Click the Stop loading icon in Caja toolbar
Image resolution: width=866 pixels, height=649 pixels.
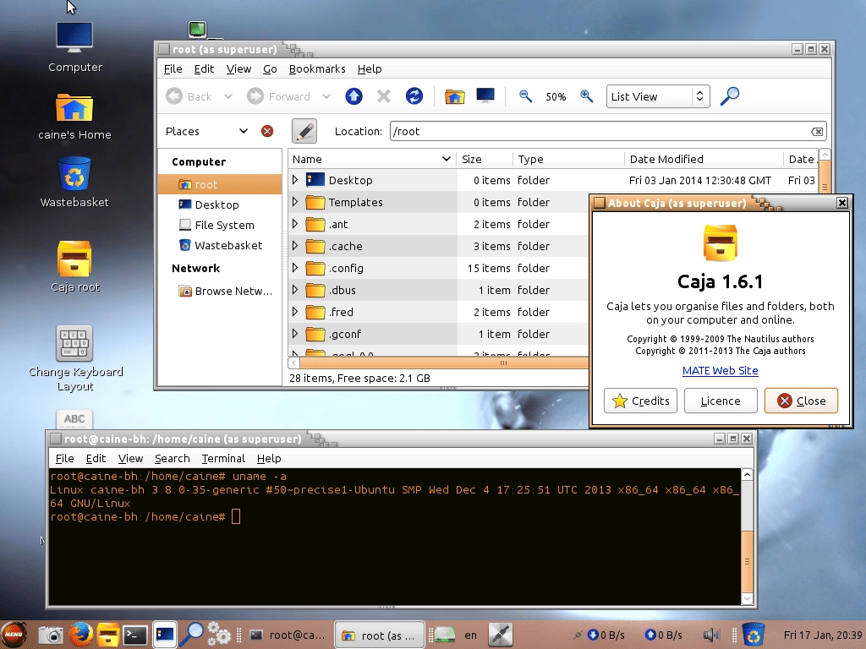tap(383, 96)
